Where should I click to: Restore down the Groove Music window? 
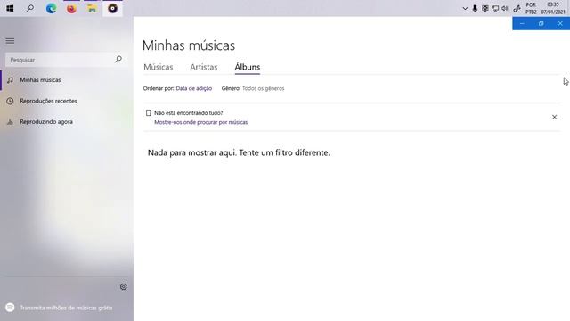coord(541,24)
